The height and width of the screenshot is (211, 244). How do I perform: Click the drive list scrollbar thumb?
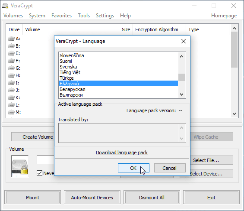[x=234, y=50]
